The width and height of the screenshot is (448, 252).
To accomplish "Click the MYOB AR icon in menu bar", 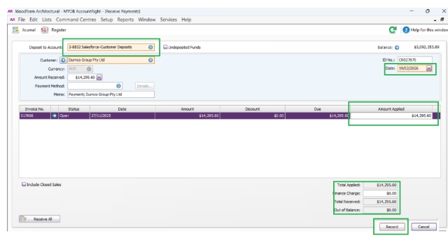I will pyautogui.click(x=13, y=20).
